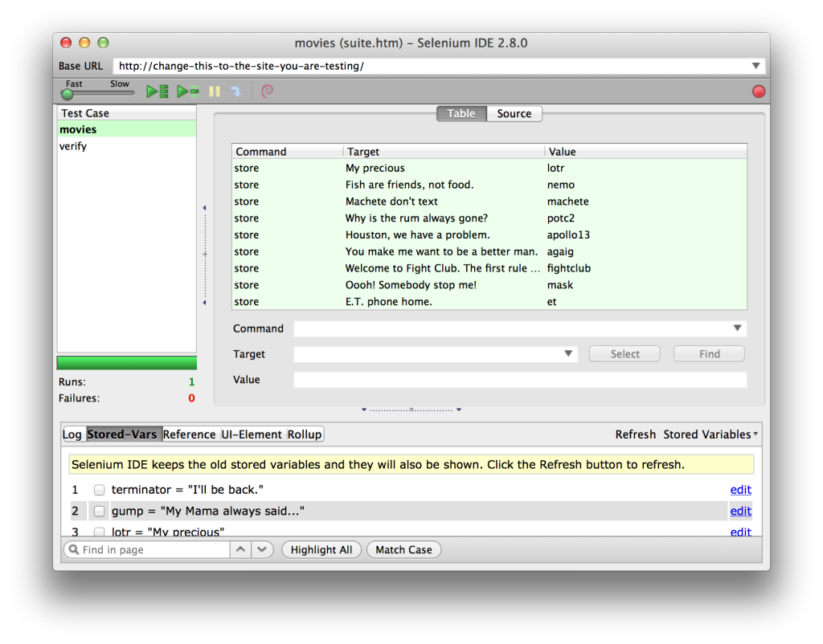Click the green test progress bar
This screenshot has height=644, width=823.
point(126,363)
